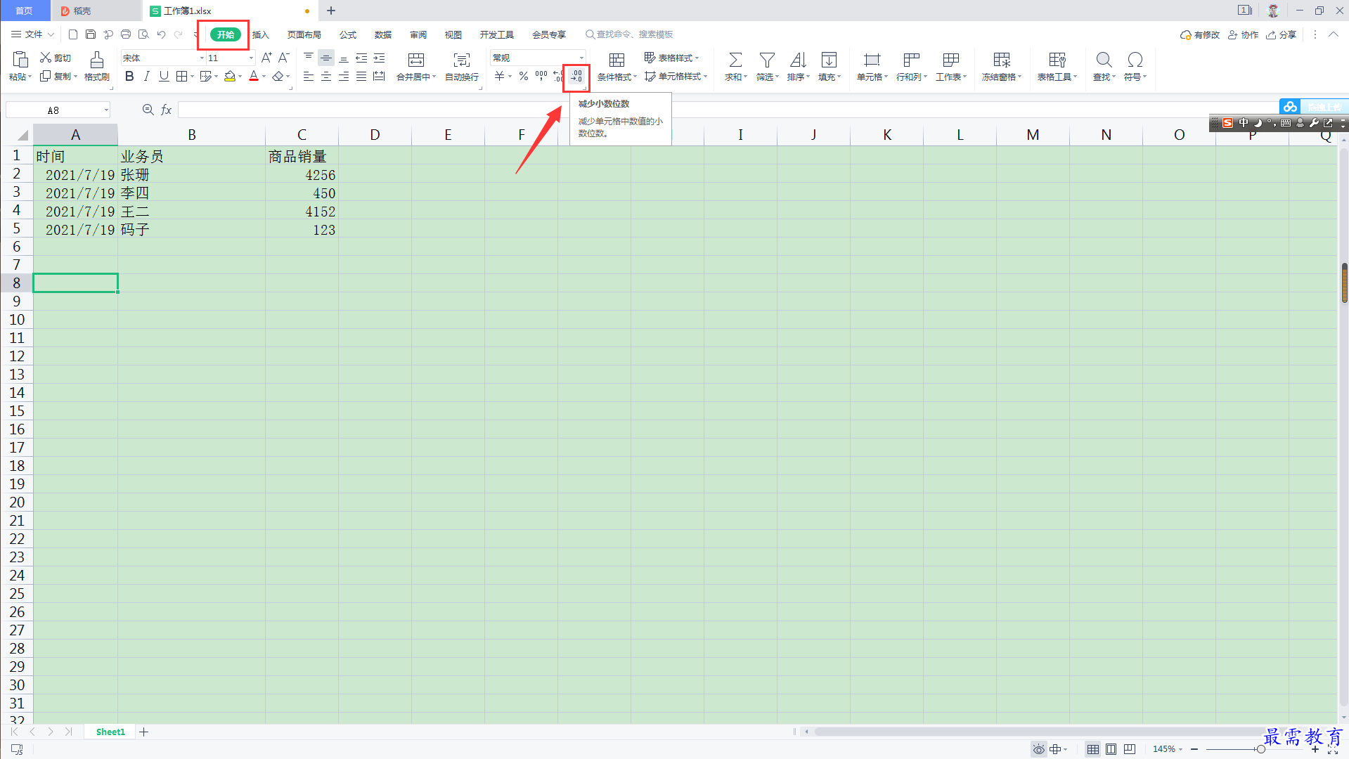Click the AutoSum sigma icon
The image size is (1349, 759).
pyautogui.click(x=735, y=60)
